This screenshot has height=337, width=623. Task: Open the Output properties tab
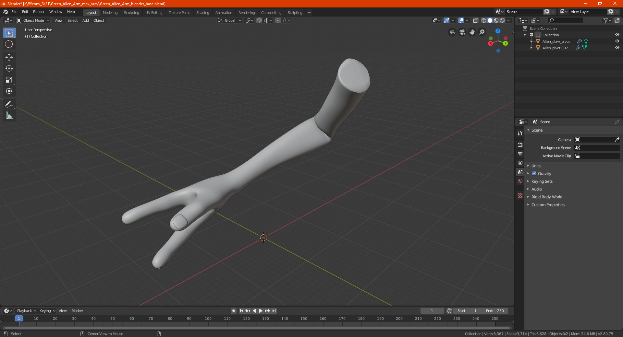(520, 154)
